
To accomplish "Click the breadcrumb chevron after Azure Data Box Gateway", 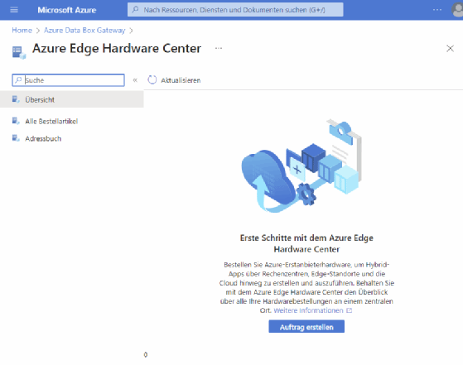I will point(131,31).
